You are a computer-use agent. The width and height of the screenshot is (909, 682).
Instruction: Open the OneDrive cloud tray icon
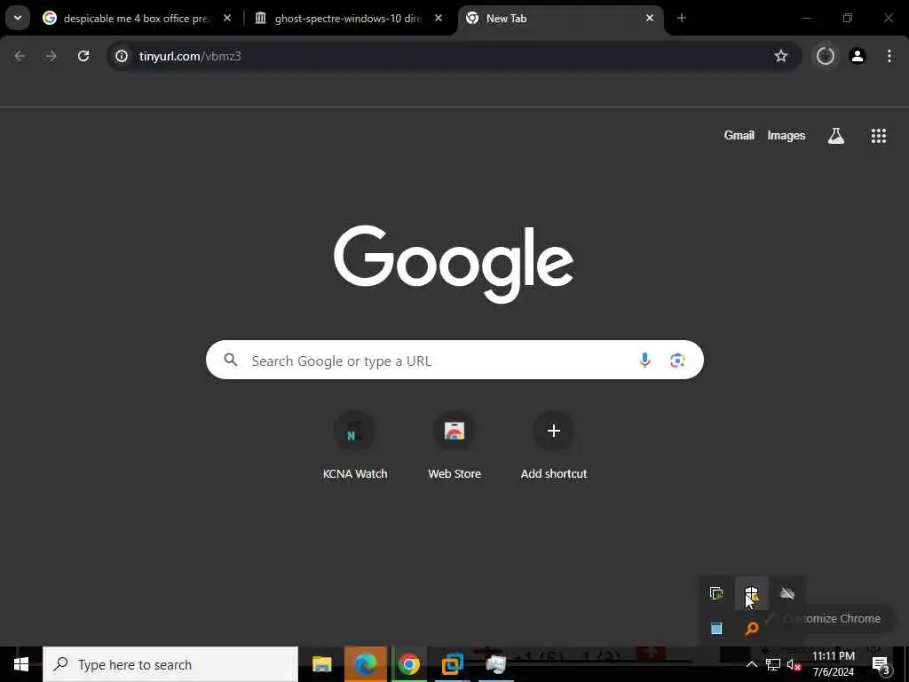coord(786,594)
